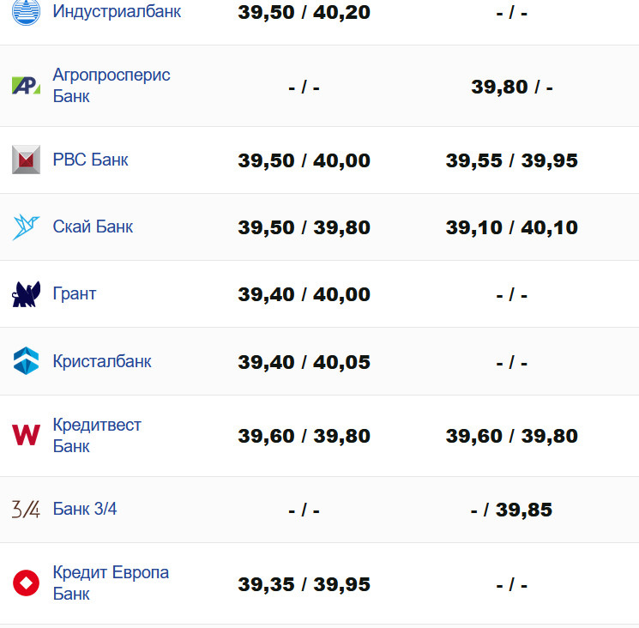Viewport: 639px width, 628px height.
Task: Click the Кредит Европа Банк logo
Action: (x=26, y=583)
